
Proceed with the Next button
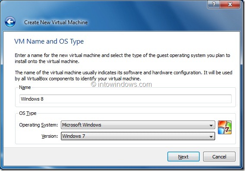pos(183,157)
